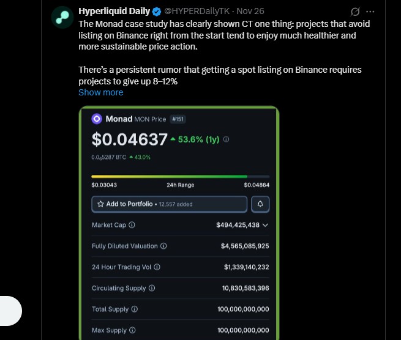Expand the Market Cap chevron

(265, 225)
